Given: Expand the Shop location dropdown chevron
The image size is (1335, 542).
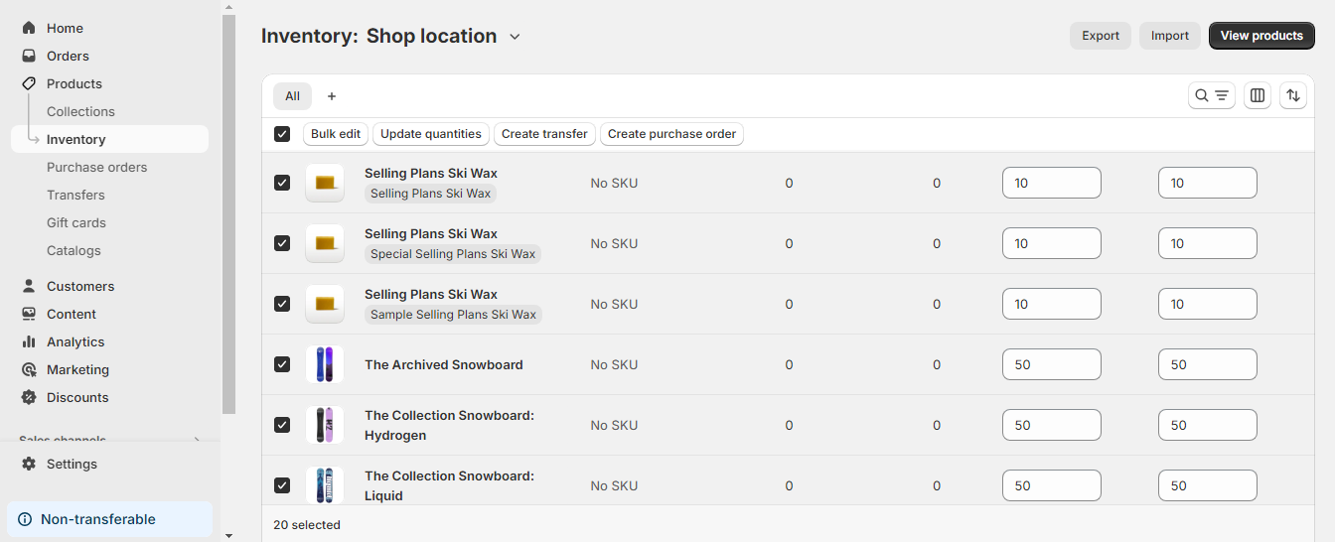Looking at the screenshot, I should [x=515, y=37].
